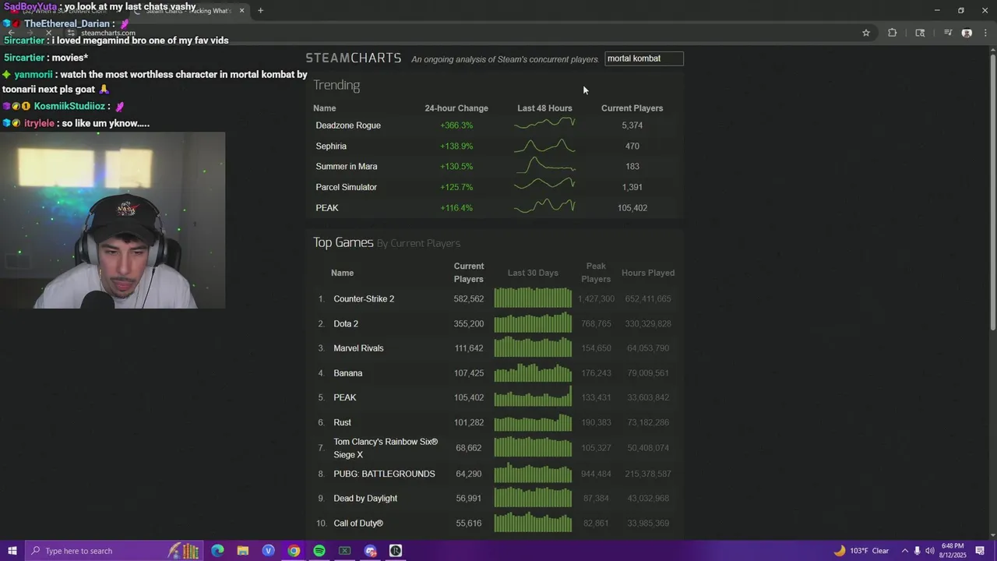This screenshot has width=997, height=561.
Task: Open Tom Clancy's Rainbow Six Siege X
Action: tap(386, 448)
